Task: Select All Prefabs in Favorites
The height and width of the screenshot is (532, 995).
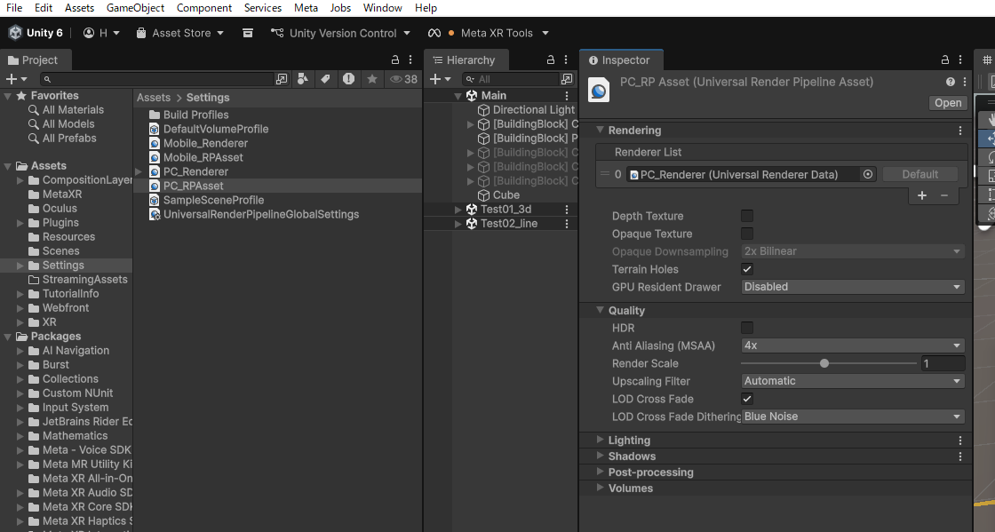Action: [x=69, y=139]
